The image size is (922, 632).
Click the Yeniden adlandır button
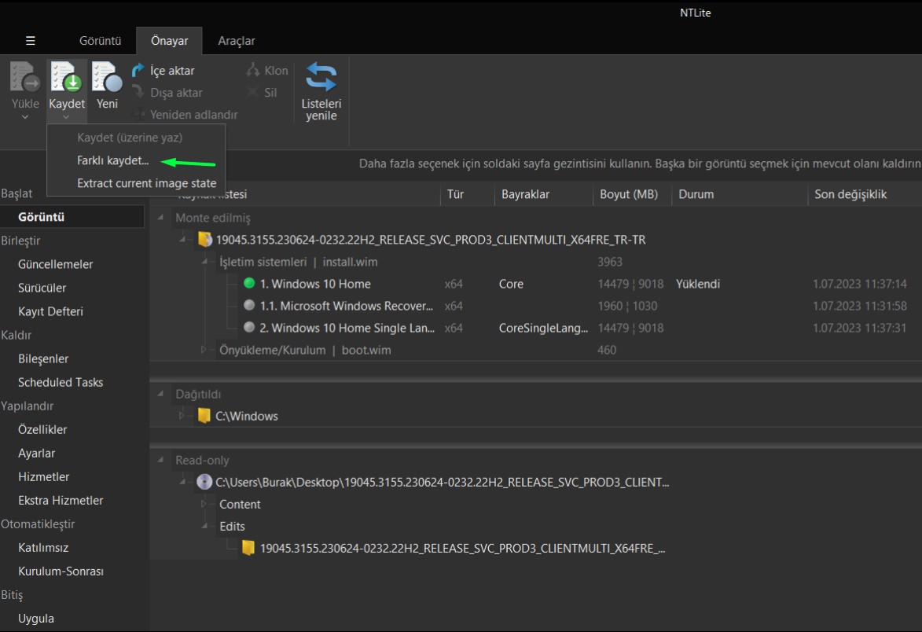[185, 115]
